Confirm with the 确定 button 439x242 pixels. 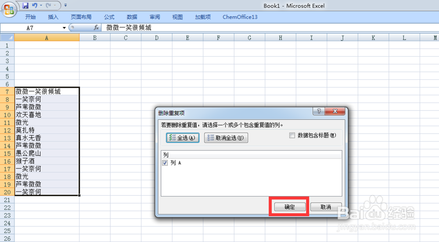pos(289,207)
